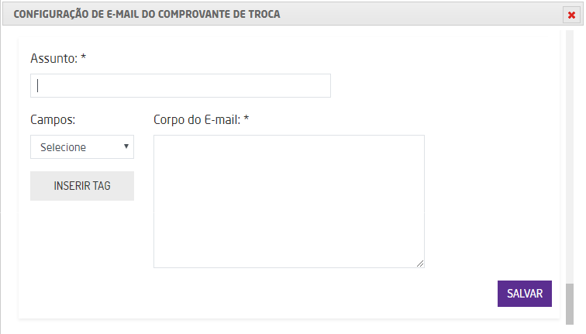Select the word Selecione in the combo box
The image size is (586, 334).
tap(63, 147)
